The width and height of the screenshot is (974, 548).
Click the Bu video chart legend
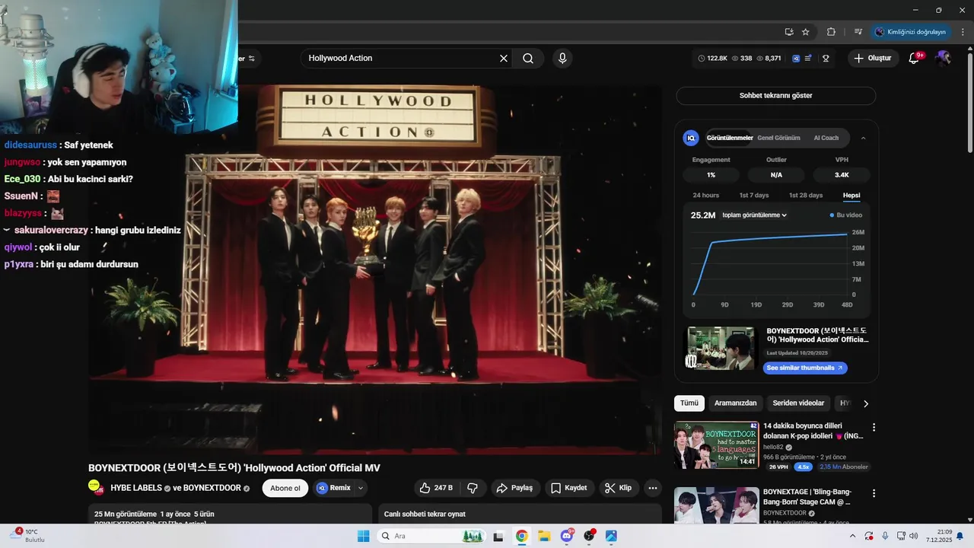(846, 215)
